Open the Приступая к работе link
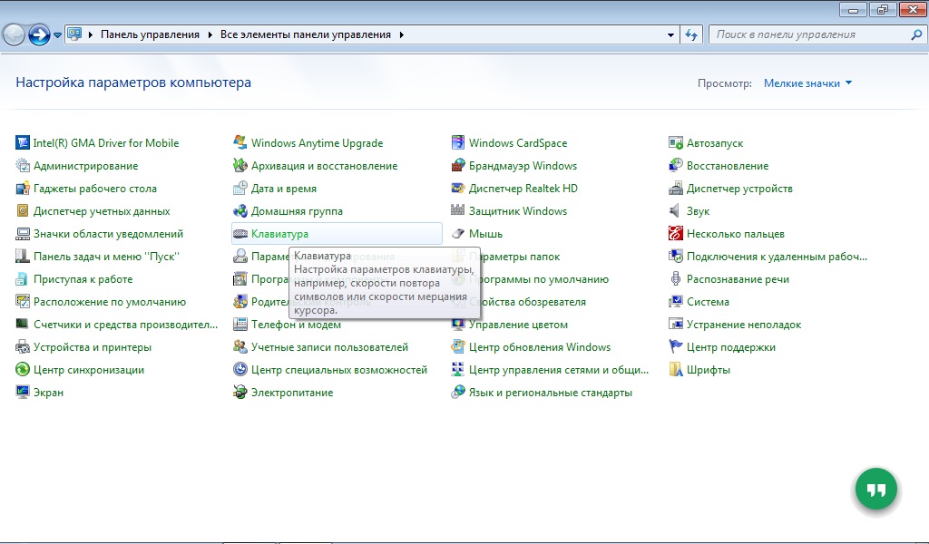This screenshot has height=544, width=929. click(x=83, y=279)
